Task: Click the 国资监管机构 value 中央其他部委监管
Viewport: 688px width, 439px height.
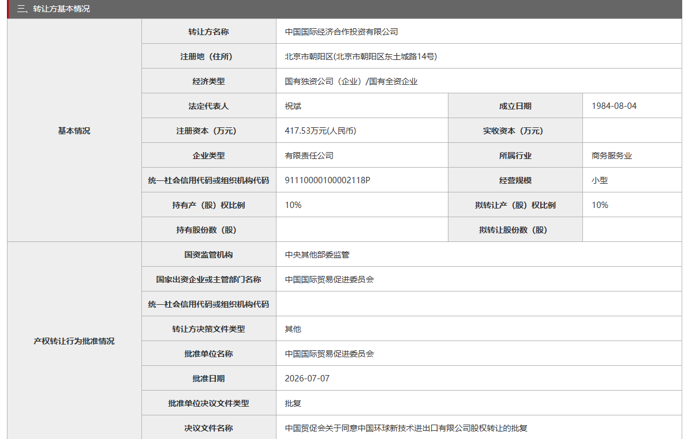Action: point(317,255)
